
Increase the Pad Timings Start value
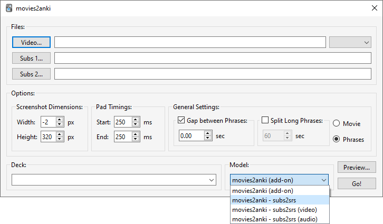pyautogui.click(x=136, y=120)
